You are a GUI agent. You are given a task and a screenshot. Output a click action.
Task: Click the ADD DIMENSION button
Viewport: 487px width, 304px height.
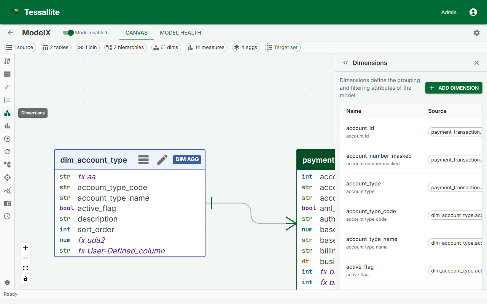coord(454,88)
